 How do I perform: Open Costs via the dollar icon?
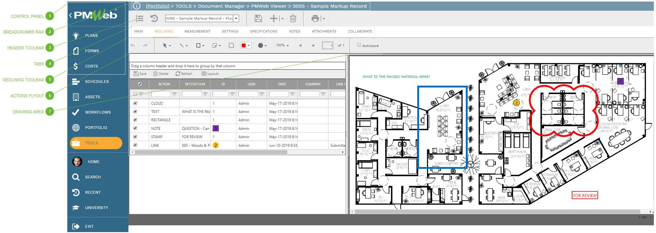point(76,66)
